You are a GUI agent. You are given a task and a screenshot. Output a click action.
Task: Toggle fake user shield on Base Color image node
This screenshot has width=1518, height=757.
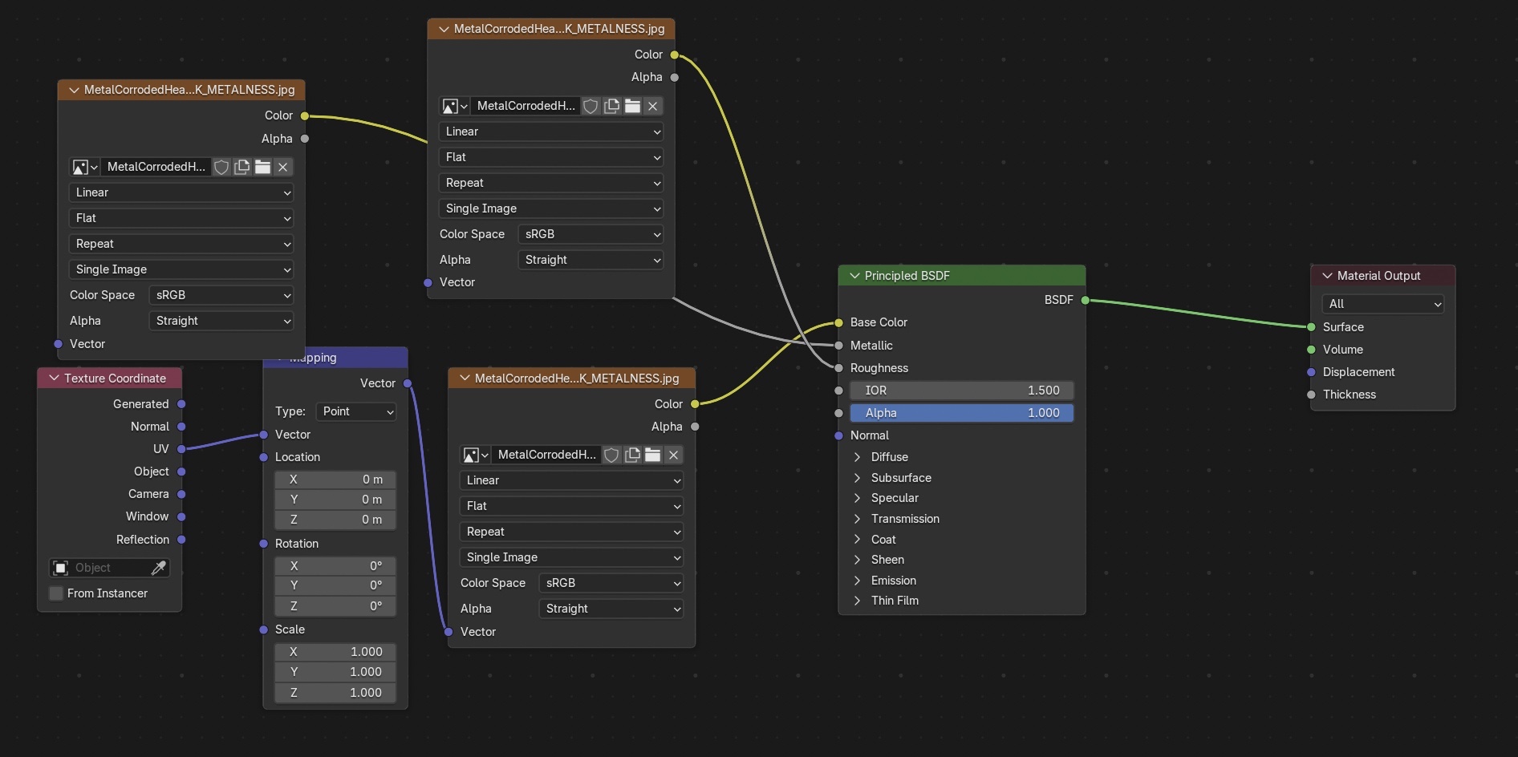[611, 455]
